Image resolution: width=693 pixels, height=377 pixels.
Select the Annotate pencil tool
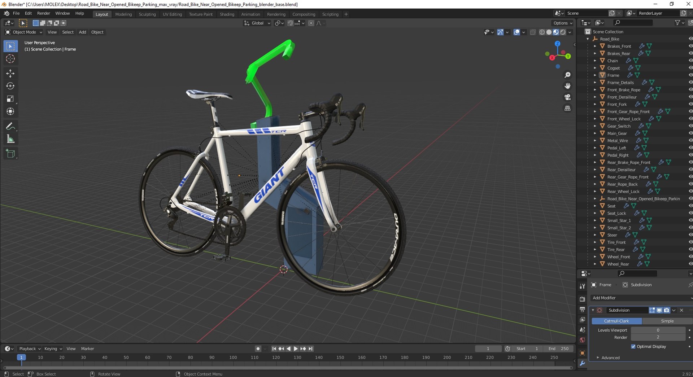(x=10, y=126)
